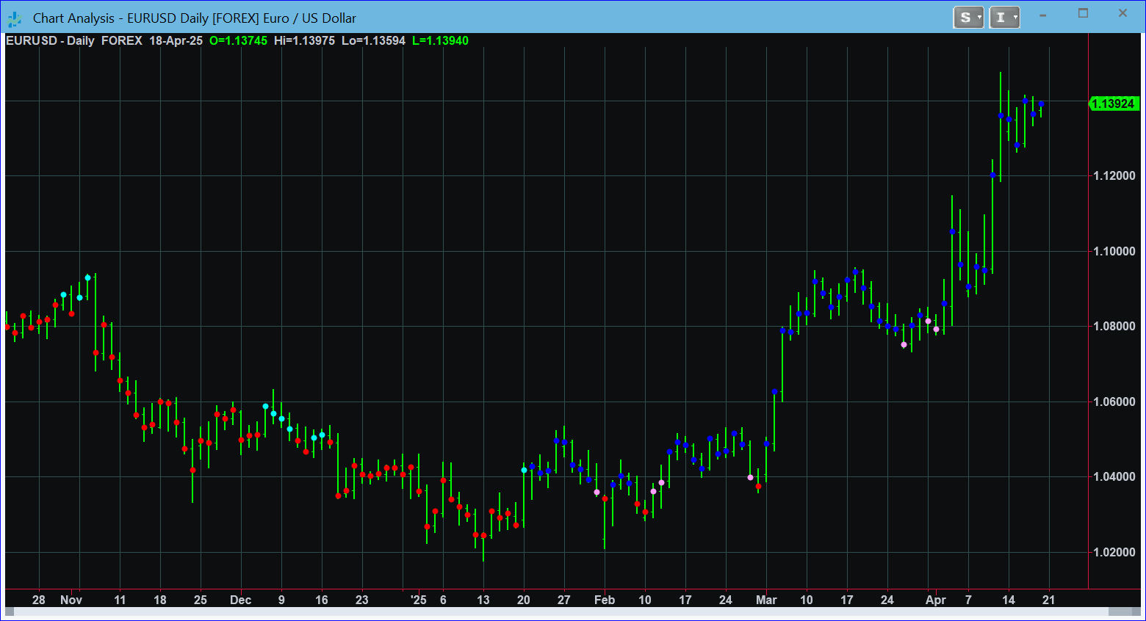1146x621 pixels.
Task: Click the 1.12000 price axis label
Action: 1114,176
